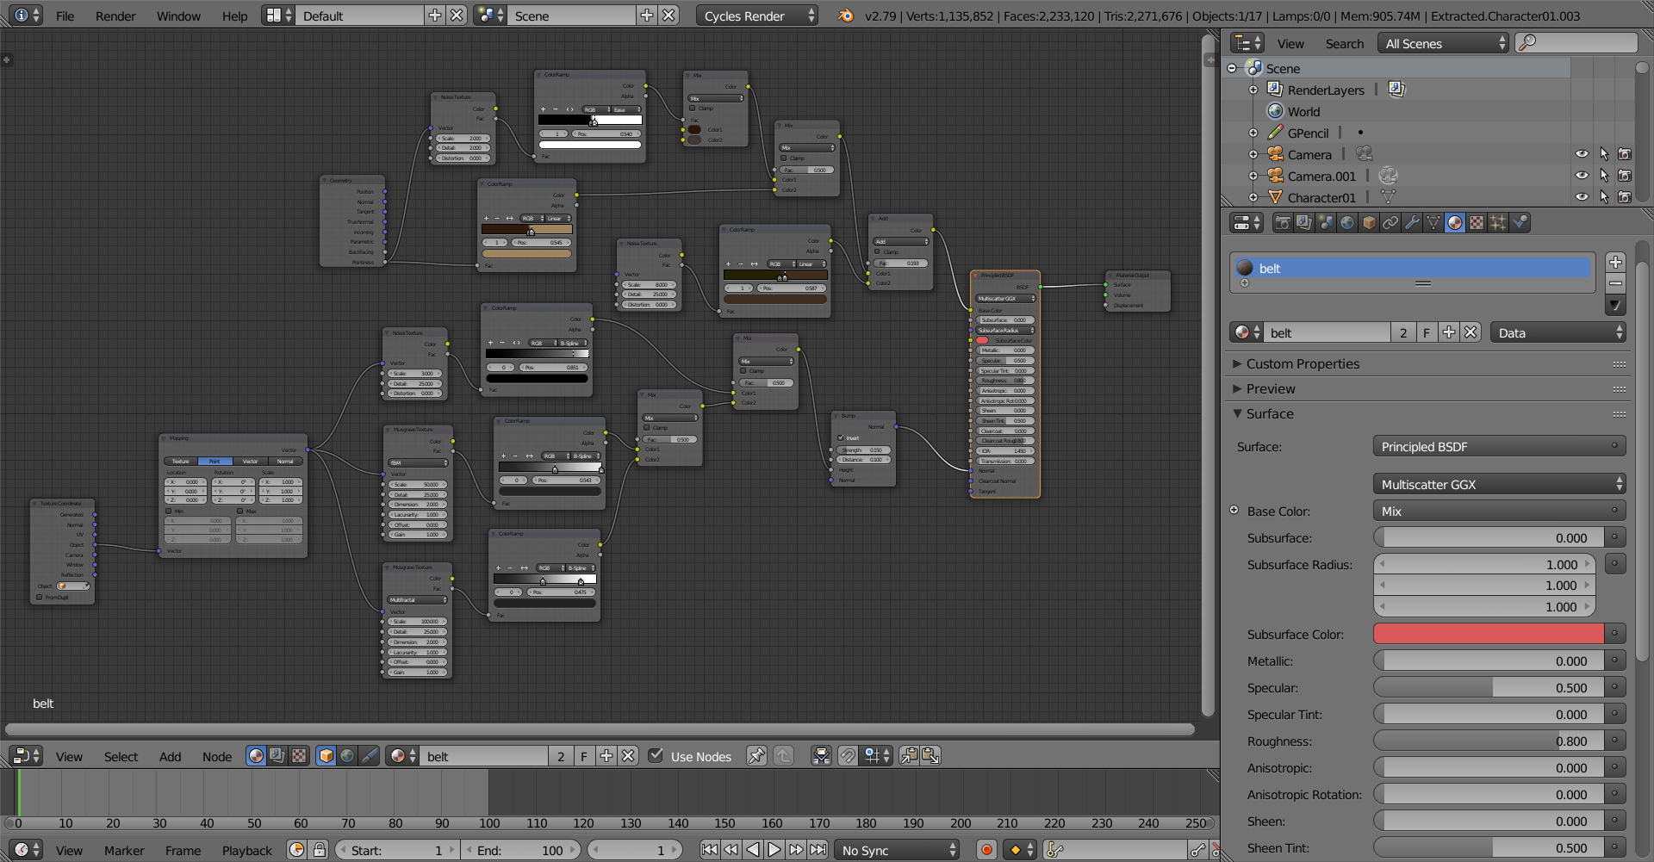Click the Base Color Mix button
Viewport: 1654px width, 862px height.
[x=1499, y=511]
